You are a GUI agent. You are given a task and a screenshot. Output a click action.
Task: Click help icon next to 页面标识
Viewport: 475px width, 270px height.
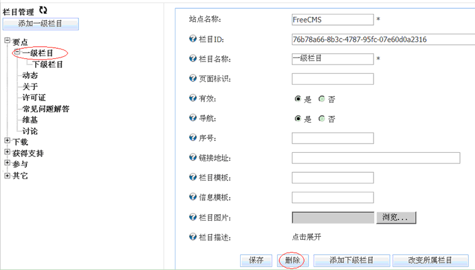192,78
